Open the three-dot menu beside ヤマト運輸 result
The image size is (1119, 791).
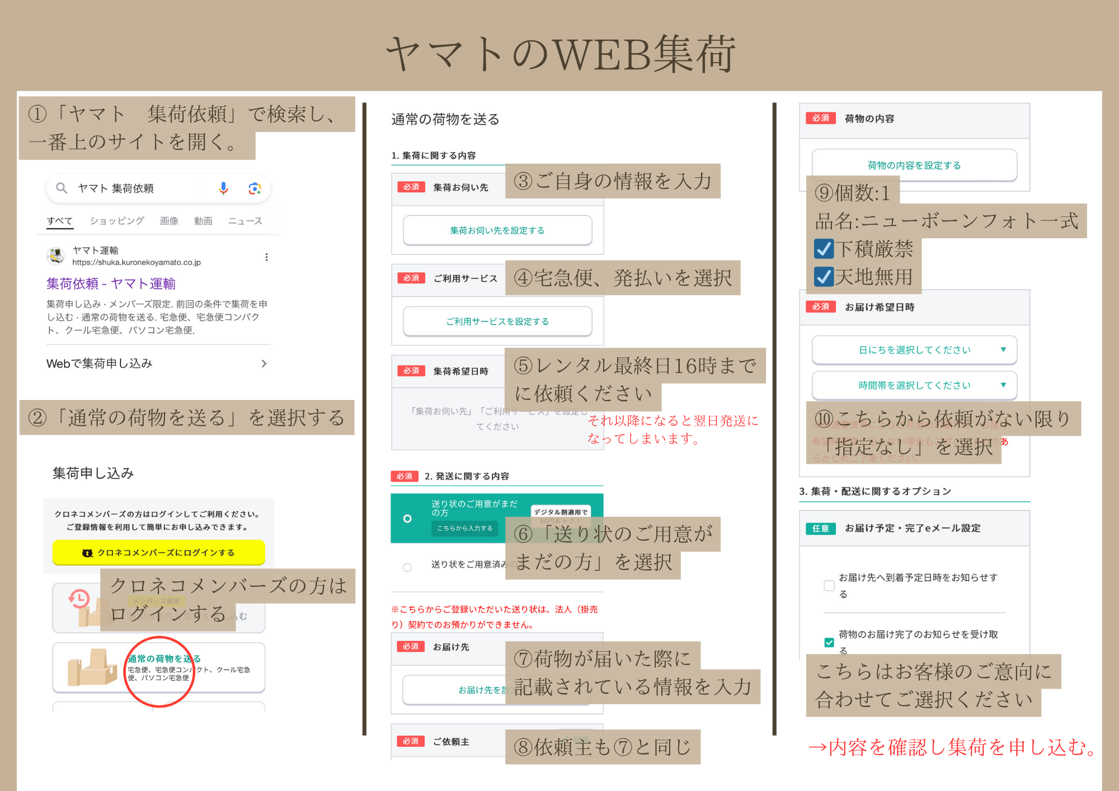(266, 257)
